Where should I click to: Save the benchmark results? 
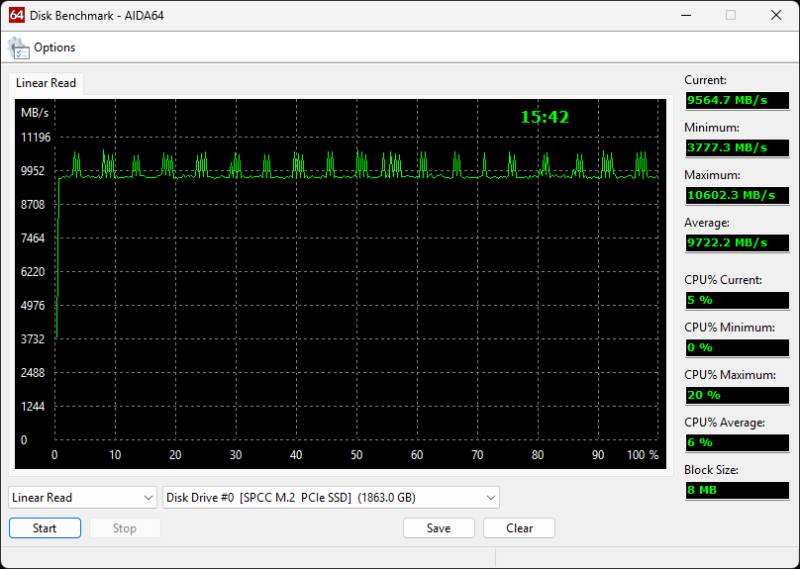(439, 528)
